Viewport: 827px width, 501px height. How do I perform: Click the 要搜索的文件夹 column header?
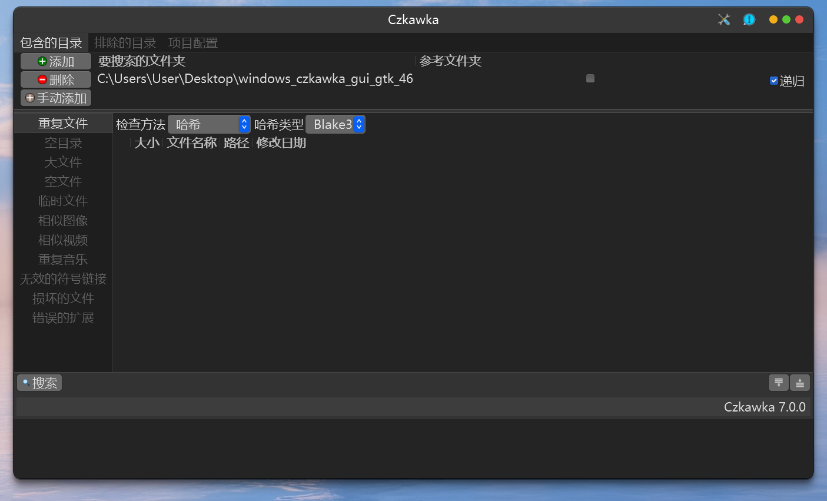141,61
